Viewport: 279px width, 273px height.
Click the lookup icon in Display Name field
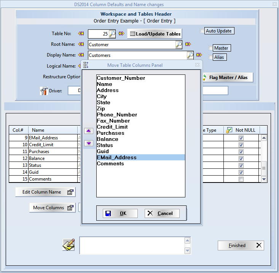[x=190, y=55]
